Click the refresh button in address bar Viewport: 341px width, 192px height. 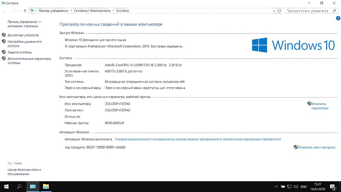tap(279, 11)
